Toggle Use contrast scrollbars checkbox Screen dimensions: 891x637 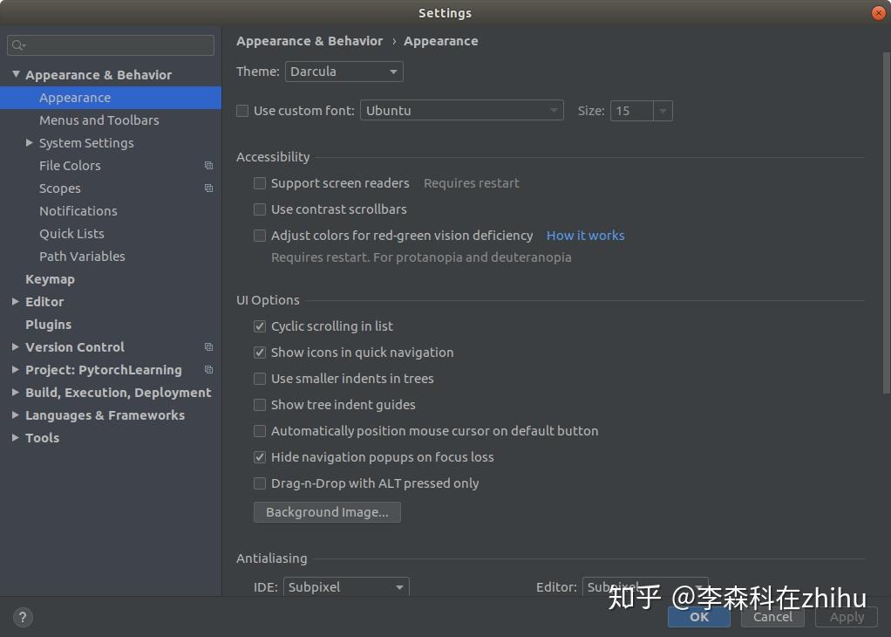260,209
